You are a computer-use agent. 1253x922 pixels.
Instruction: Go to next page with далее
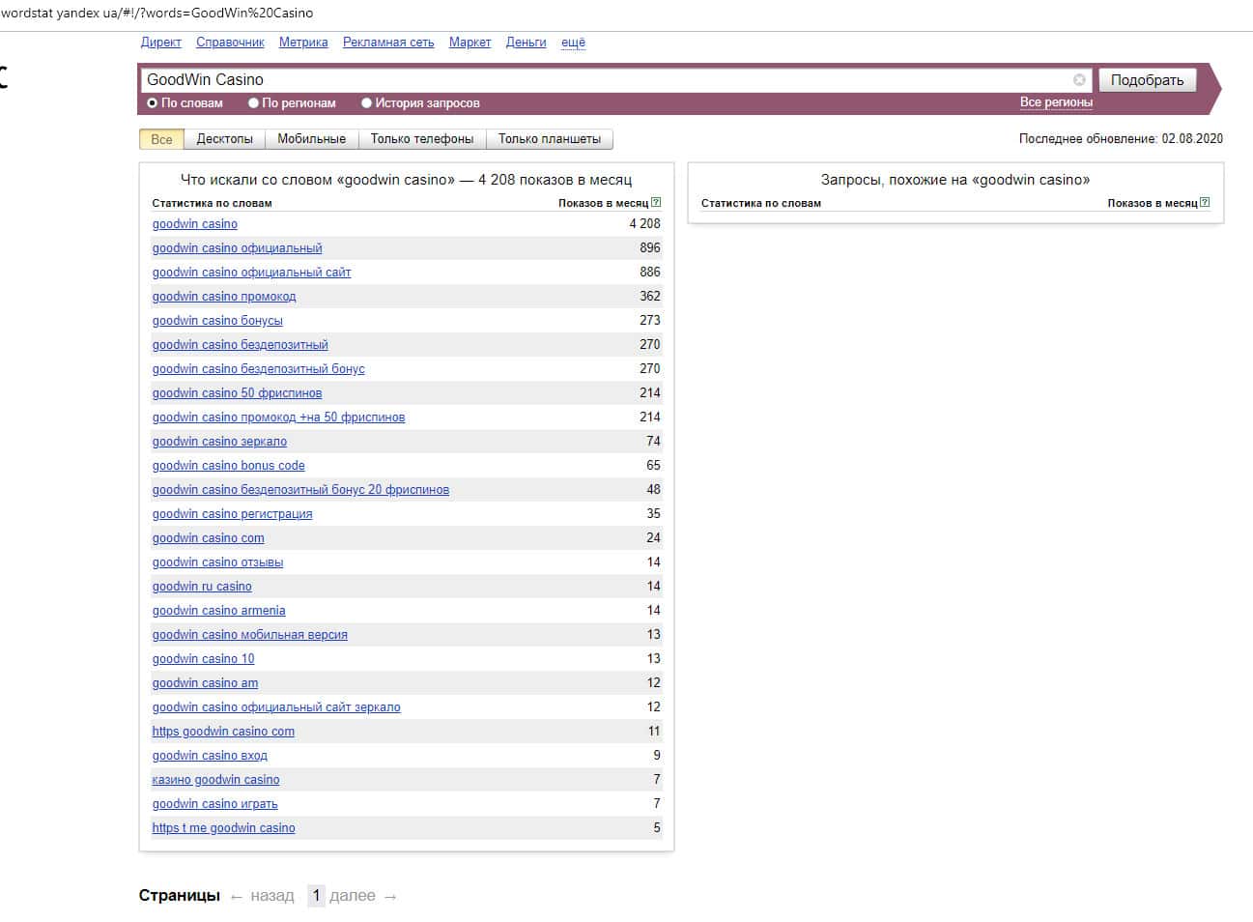(353, 896)
